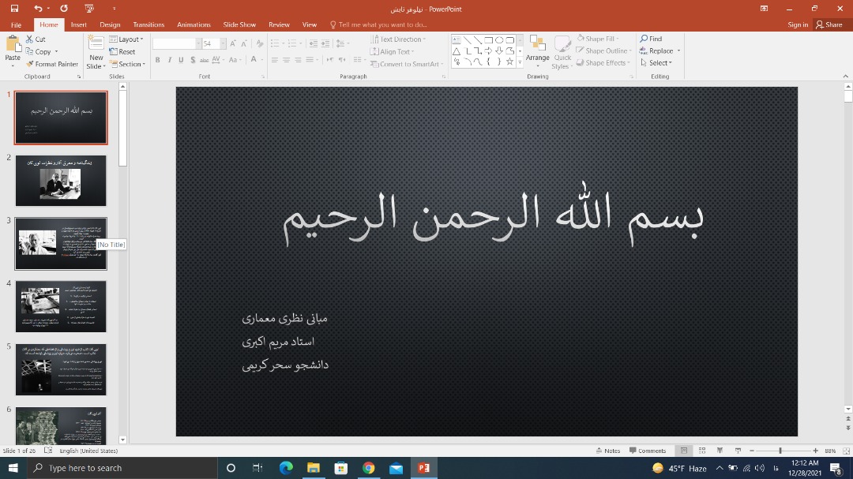Switch to Slide Sorter view

point(702,451)
